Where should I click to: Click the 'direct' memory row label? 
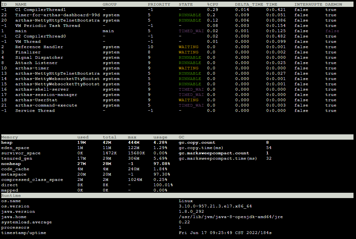pos(9,185)
